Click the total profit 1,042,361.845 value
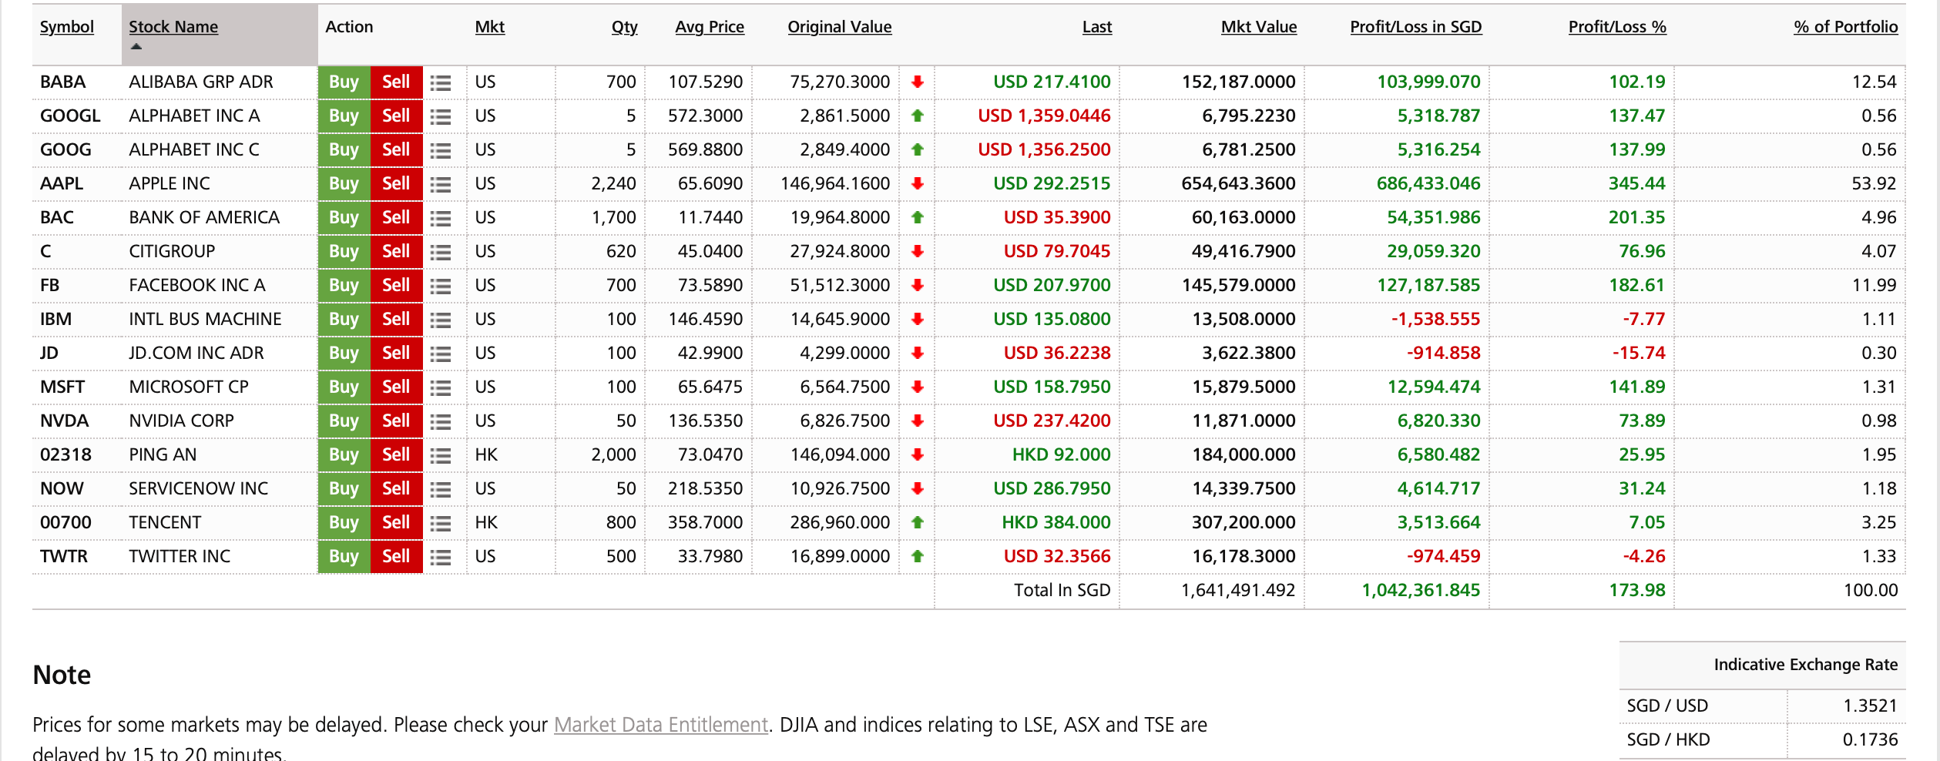1940x761 pixels. 1421,590
